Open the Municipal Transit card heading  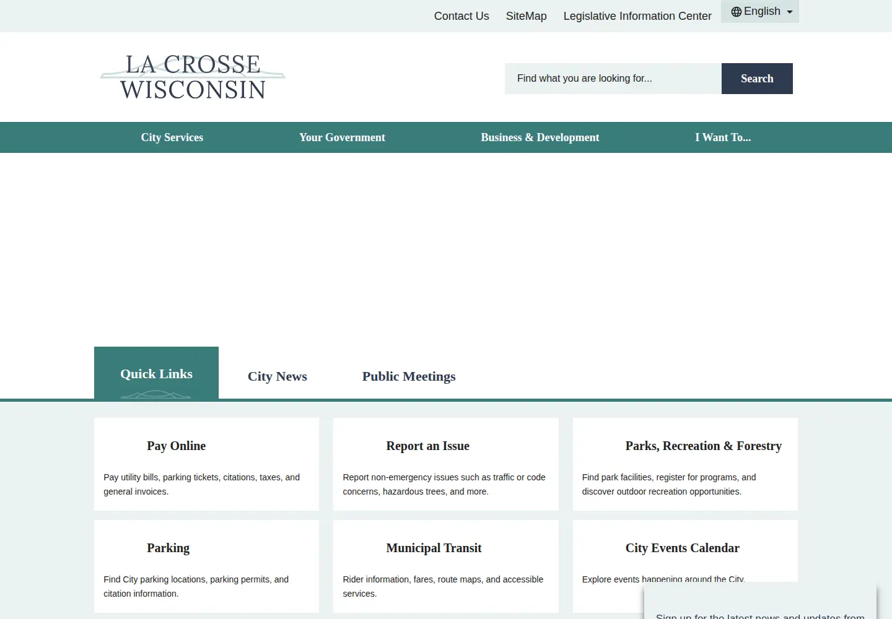[x=434, y=548]
